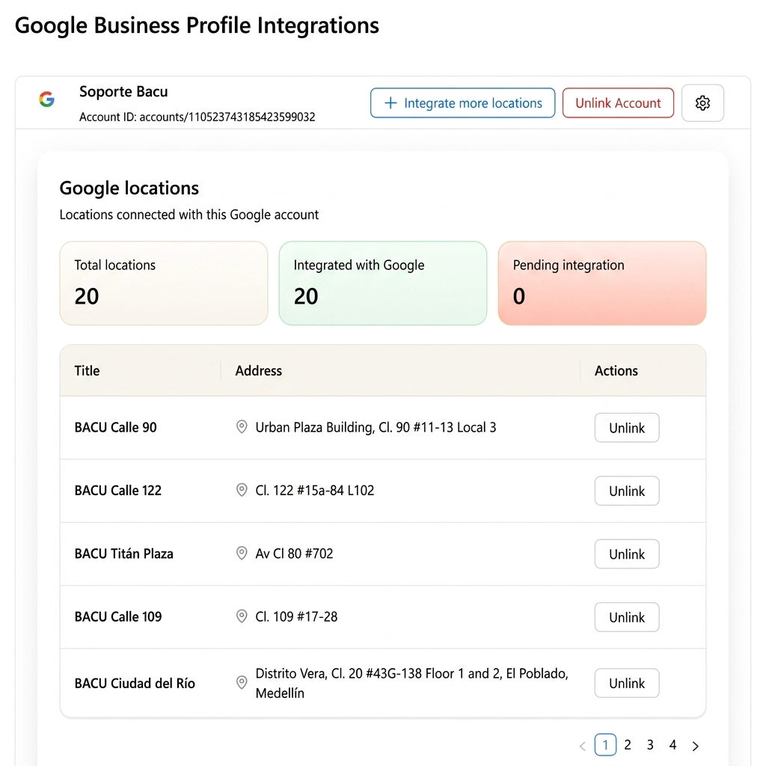The width and height of the screenshot is (766, 766).
Task: Click the Google locations heading
Action: coord(129,188)
